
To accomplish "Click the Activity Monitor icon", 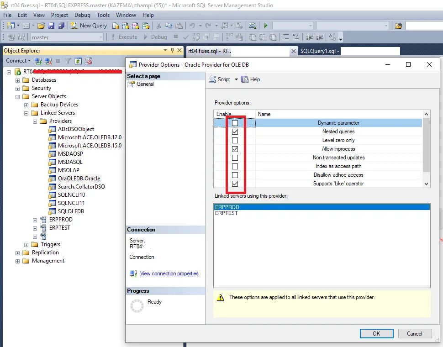I will tap(252, 26).
